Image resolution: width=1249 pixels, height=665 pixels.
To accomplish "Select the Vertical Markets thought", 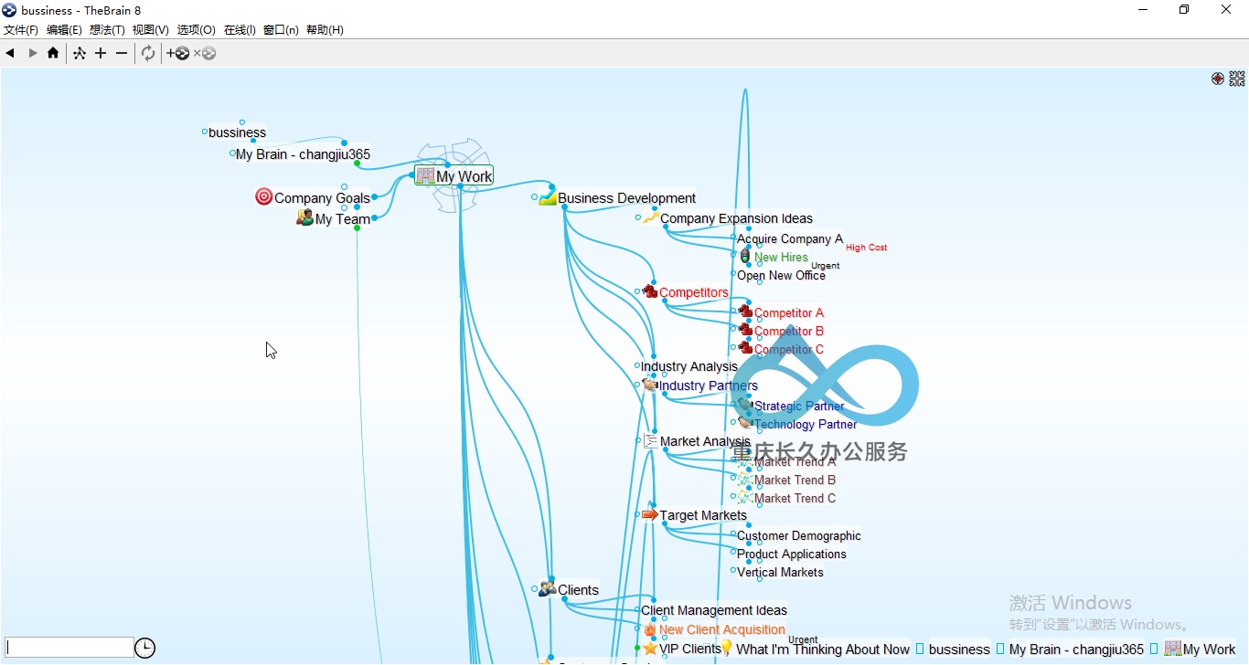I will click(x=780, y=572).
